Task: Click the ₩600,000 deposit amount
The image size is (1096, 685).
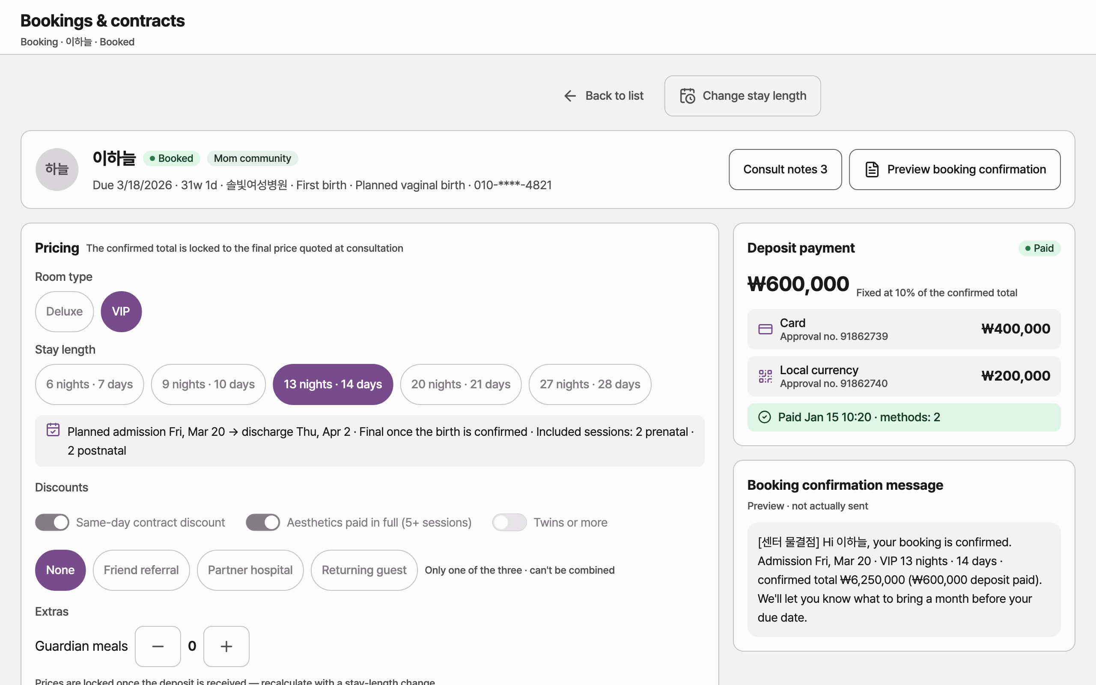Action: [x=798, y=284]
